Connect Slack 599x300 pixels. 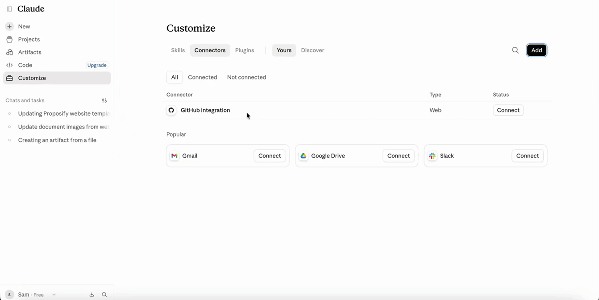click(x=528, y=156)
